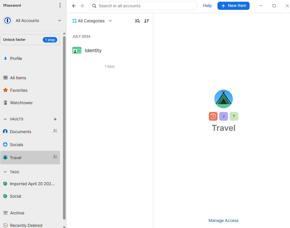
Task: Click the large Travel vault tent icon
Action: (x=223, y=99)
